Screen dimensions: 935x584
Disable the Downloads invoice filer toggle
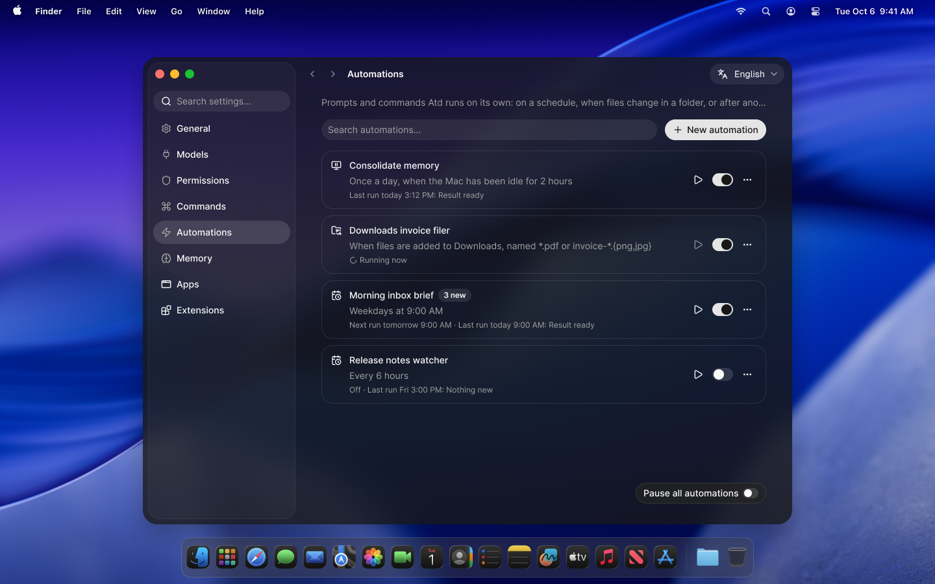tap(723, 245)
